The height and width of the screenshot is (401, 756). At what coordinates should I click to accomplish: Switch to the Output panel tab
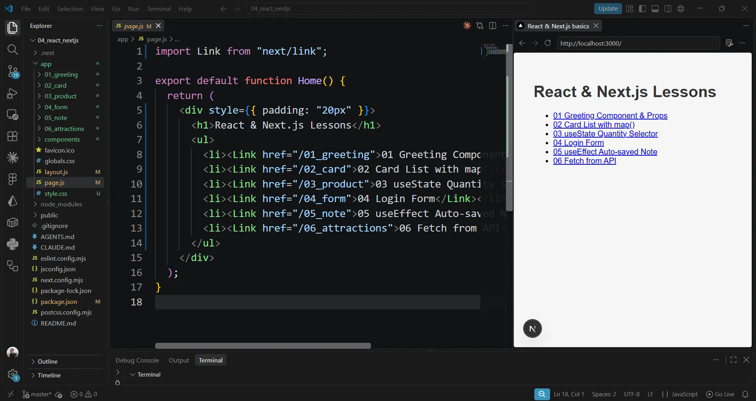click(x=179, y=360)
